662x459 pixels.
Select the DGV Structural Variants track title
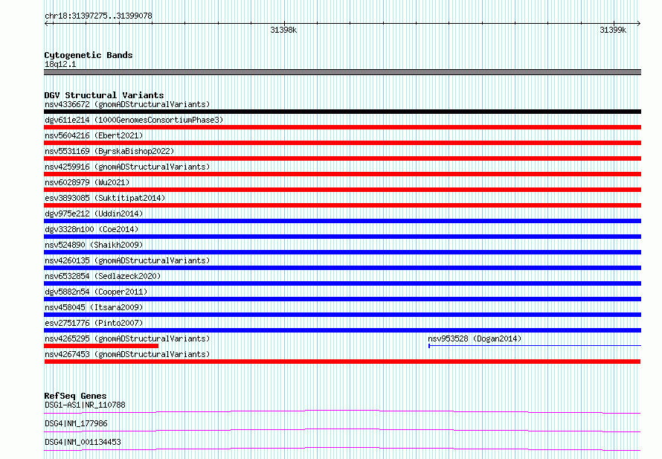pyautogui.click(x=104, y=95)
